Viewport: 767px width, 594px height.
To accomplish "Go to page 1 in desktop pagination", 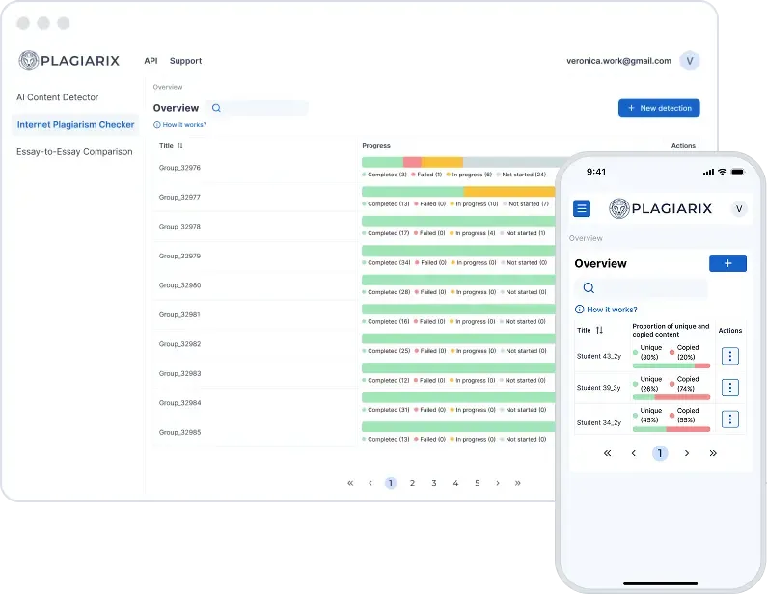I will (391, 483).
